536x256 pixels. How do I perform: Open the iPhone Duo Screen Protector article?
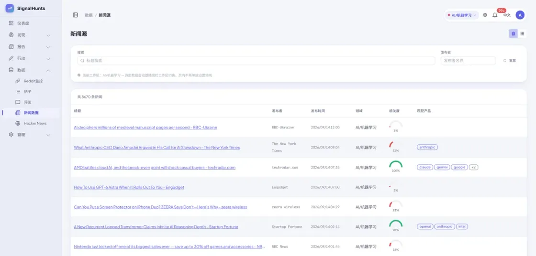(160, 207)
